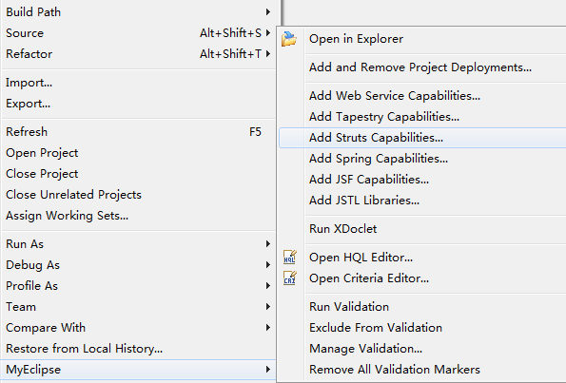This screenshot has width=566, height=383.
Task: Expand the Team submenu arrow
Action: tap(268, 307)
